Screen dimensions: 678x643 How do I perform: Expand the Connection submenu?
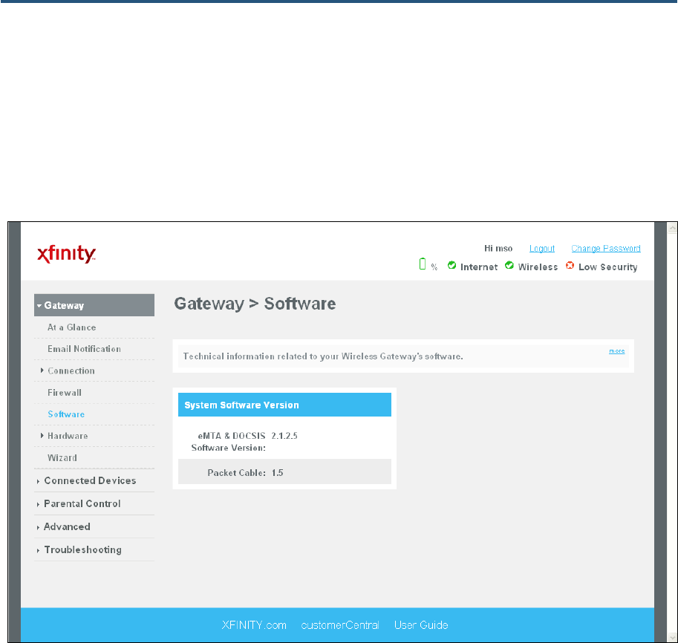point(71,371)
